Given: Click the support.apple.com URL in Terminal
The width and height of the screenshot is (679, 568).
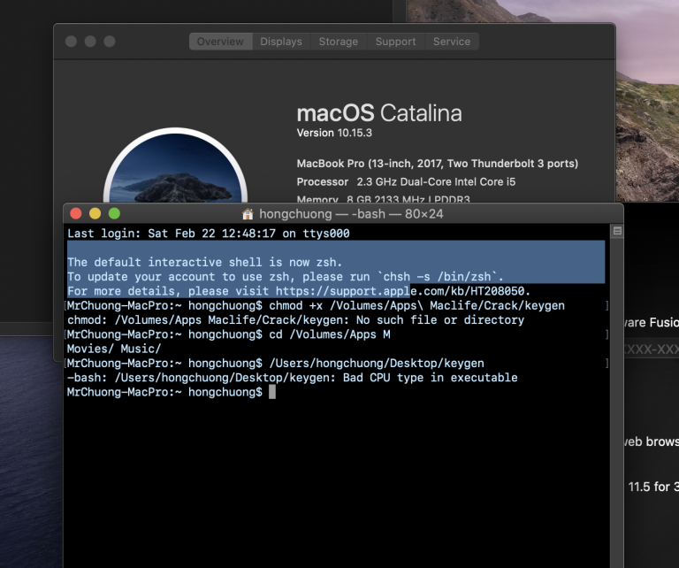Looking at the screenshot, I should point(401,291).
